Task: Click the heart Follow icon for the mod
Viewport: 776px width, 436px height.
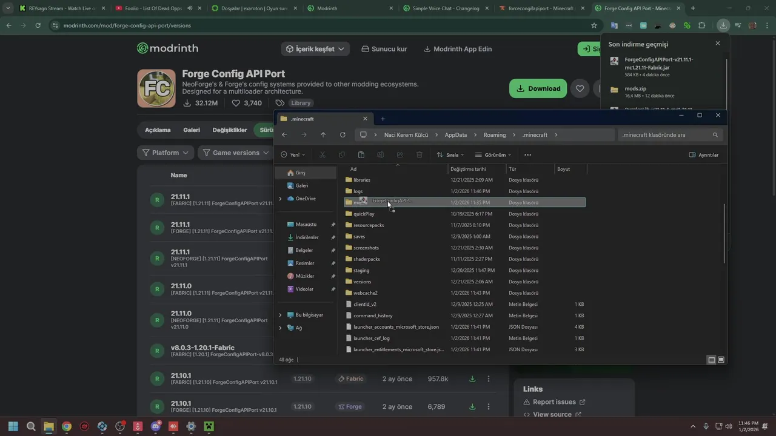Action: [x=580, y=88]
